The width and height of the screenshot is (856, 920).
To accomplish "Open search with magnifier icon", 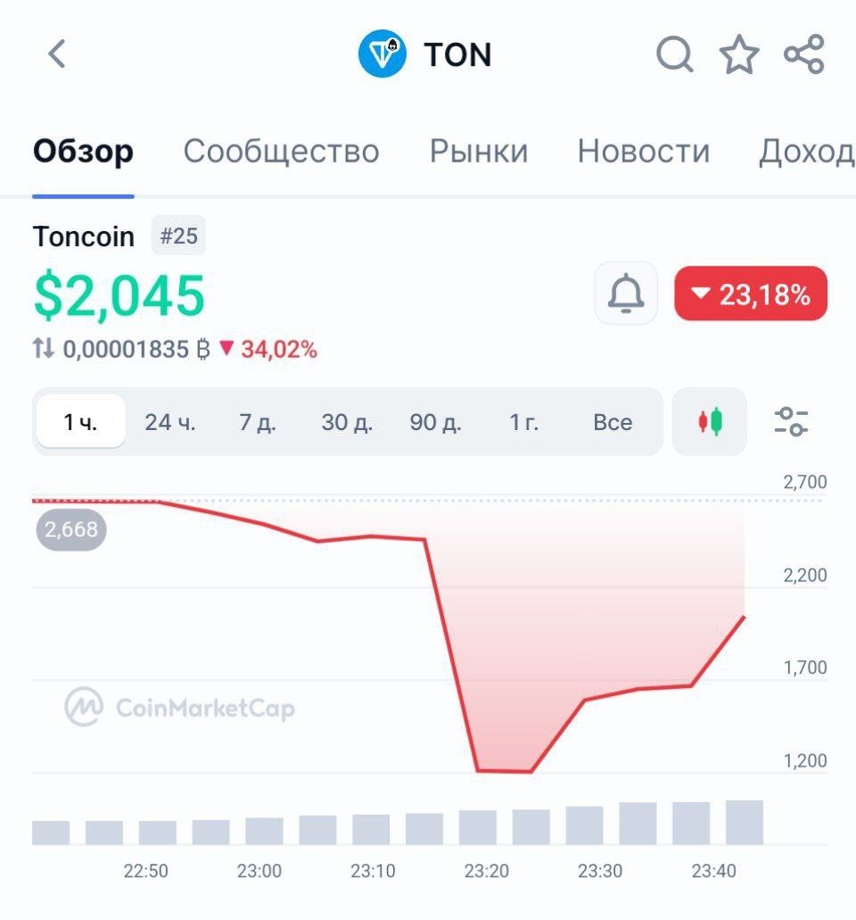I will point(675,54).
